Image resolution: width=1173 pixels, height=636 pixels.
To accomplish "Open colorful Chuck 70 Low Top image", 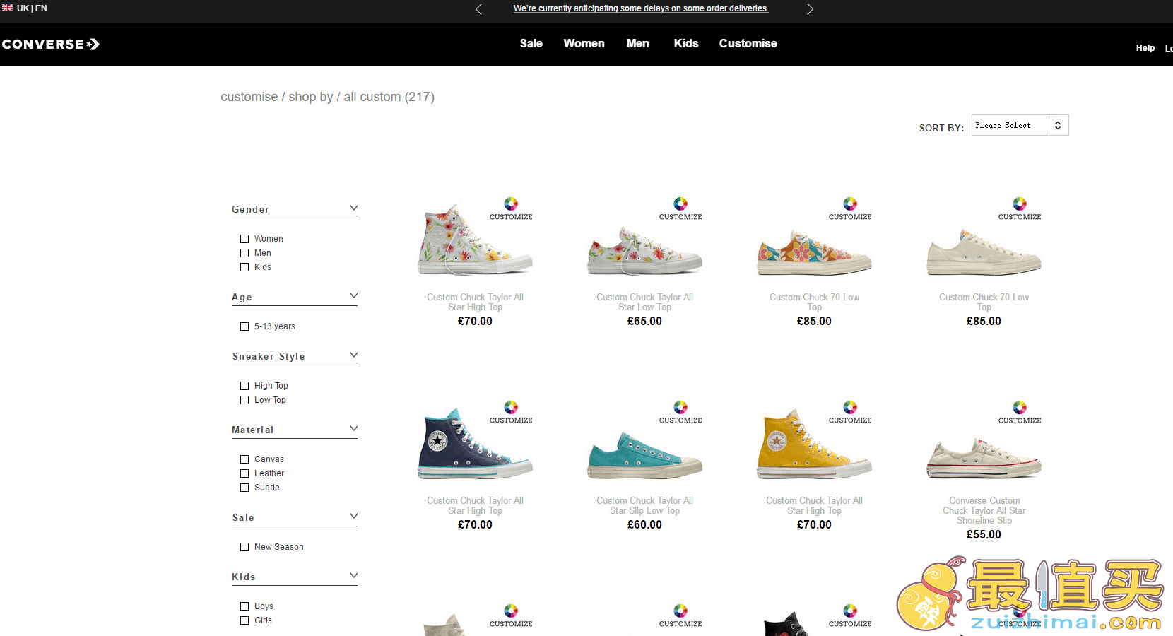I will 814,252.
